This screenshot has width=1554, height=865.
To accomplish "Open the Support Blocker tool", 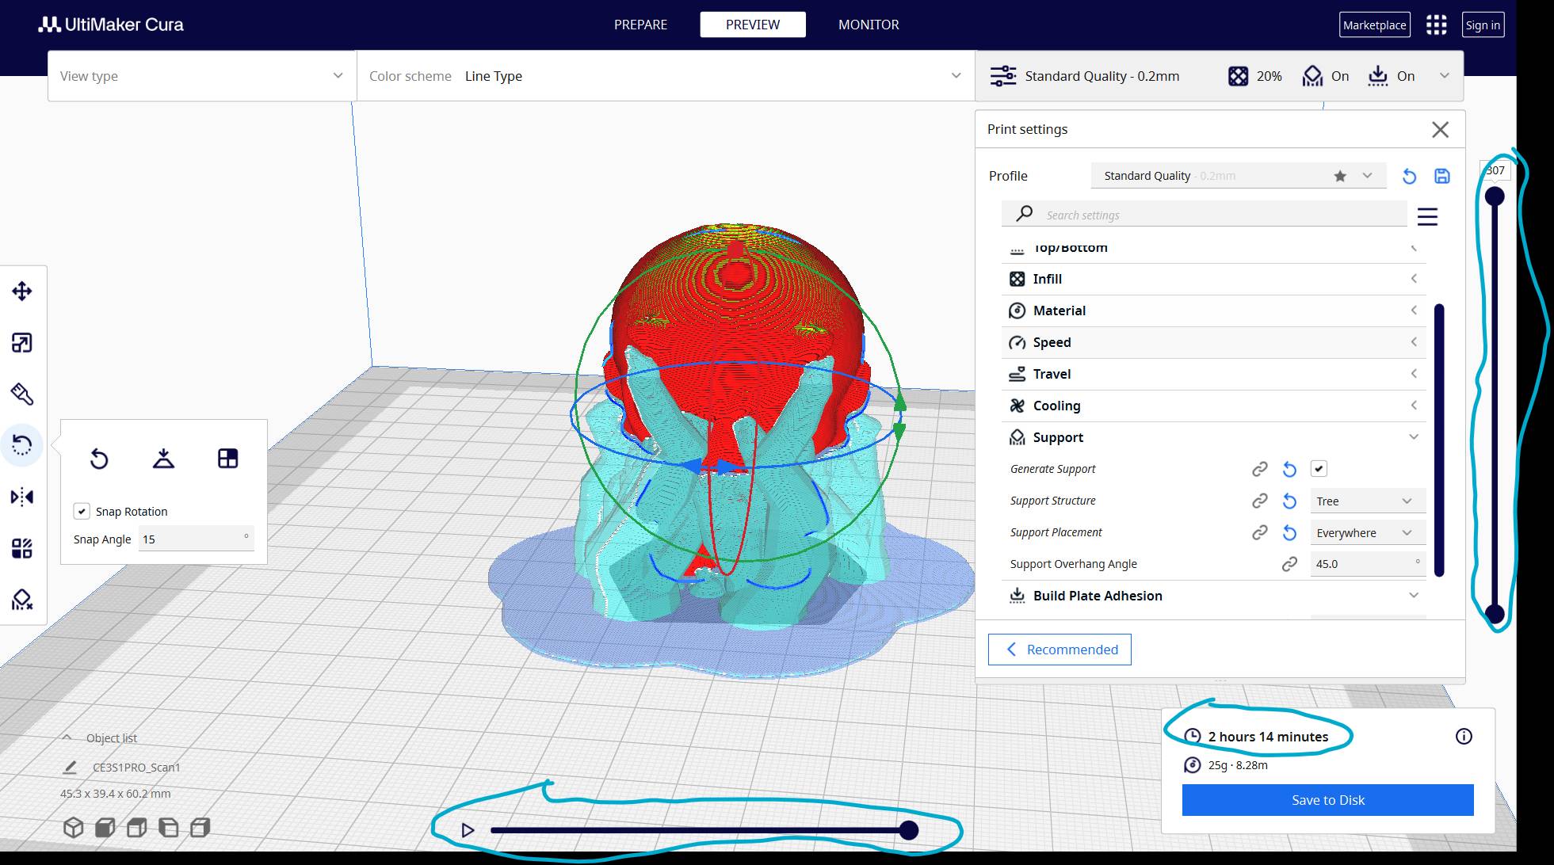I will click(22, 600).
